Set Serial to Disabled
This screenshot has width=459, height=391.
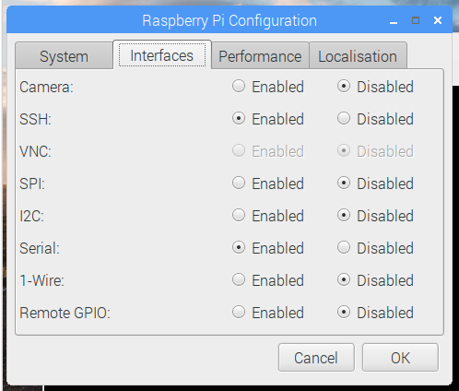pos(344,247)
